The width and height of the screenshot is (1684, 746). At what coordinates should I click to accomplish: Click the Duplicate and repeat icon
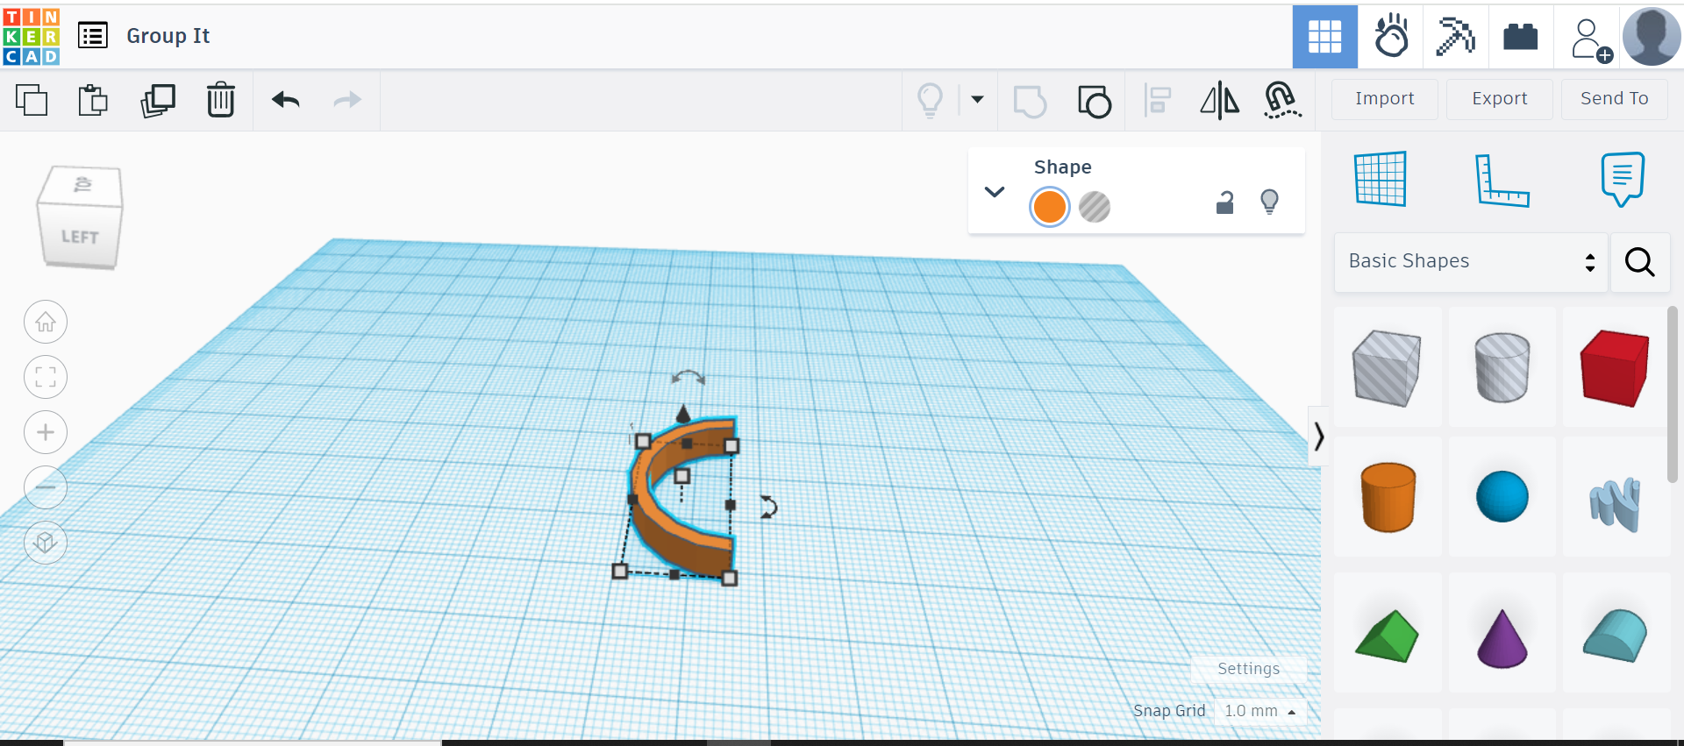coord(158,100)
